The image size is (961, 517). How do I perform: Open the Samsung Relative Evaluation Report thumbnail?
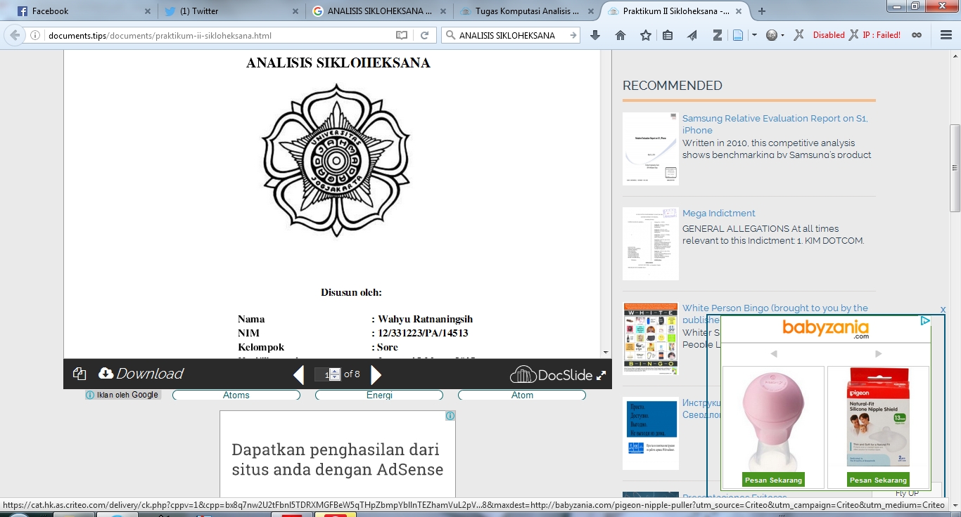click(x=650, y=149)
